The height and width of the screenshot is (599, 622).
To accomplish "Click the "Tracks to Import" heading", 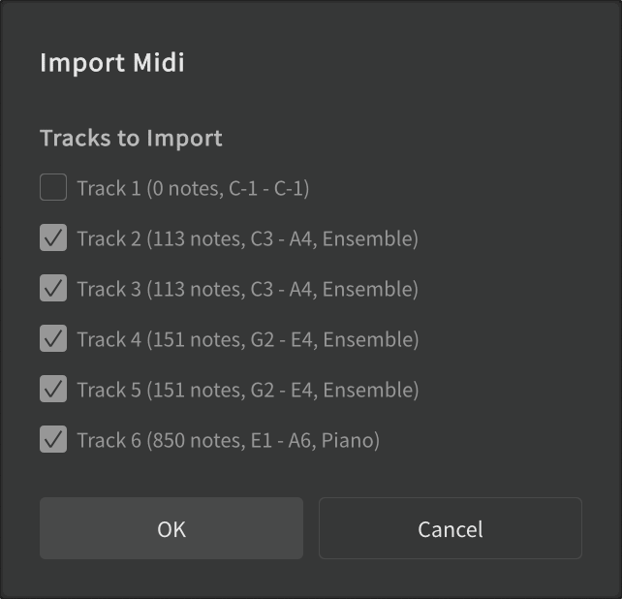I will 131,138.
